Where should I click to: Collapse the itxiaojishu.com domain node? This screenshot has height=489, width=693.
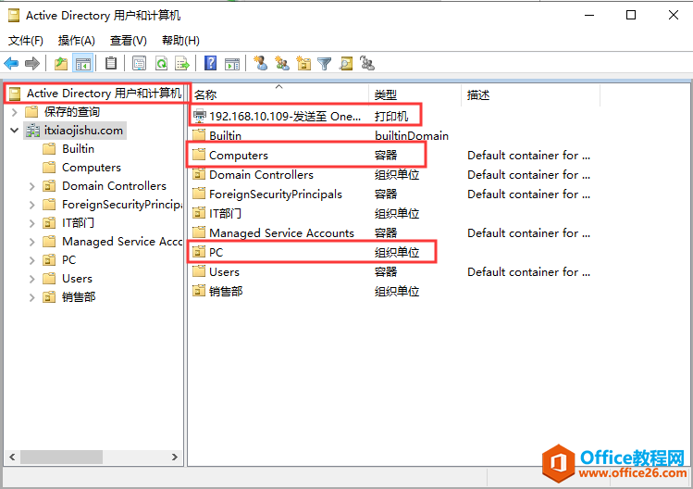(14, 131)
